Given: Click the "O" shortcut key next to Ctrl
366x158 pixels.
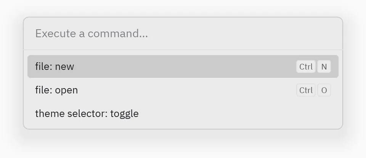Looking at the screenshot, I should (324, 90).
